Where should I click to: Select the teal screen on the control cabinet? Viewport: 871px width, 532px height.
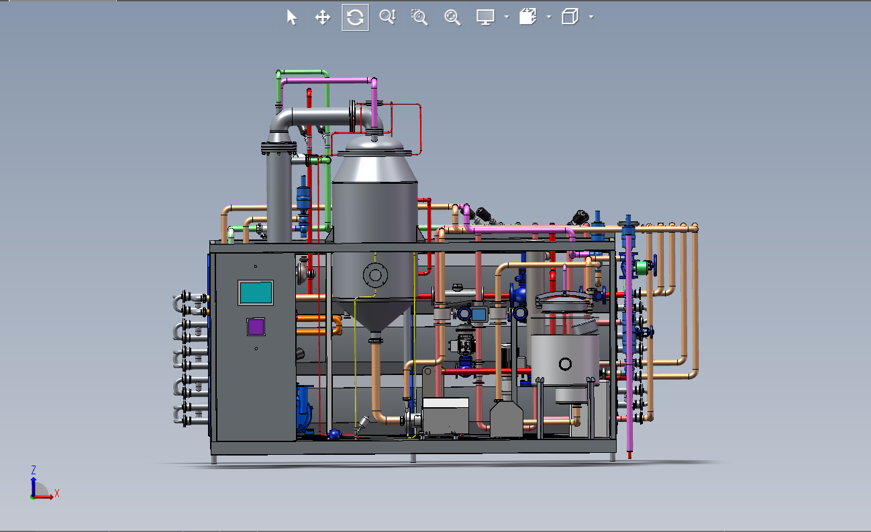pyautogui.click(x=255, y=292)
